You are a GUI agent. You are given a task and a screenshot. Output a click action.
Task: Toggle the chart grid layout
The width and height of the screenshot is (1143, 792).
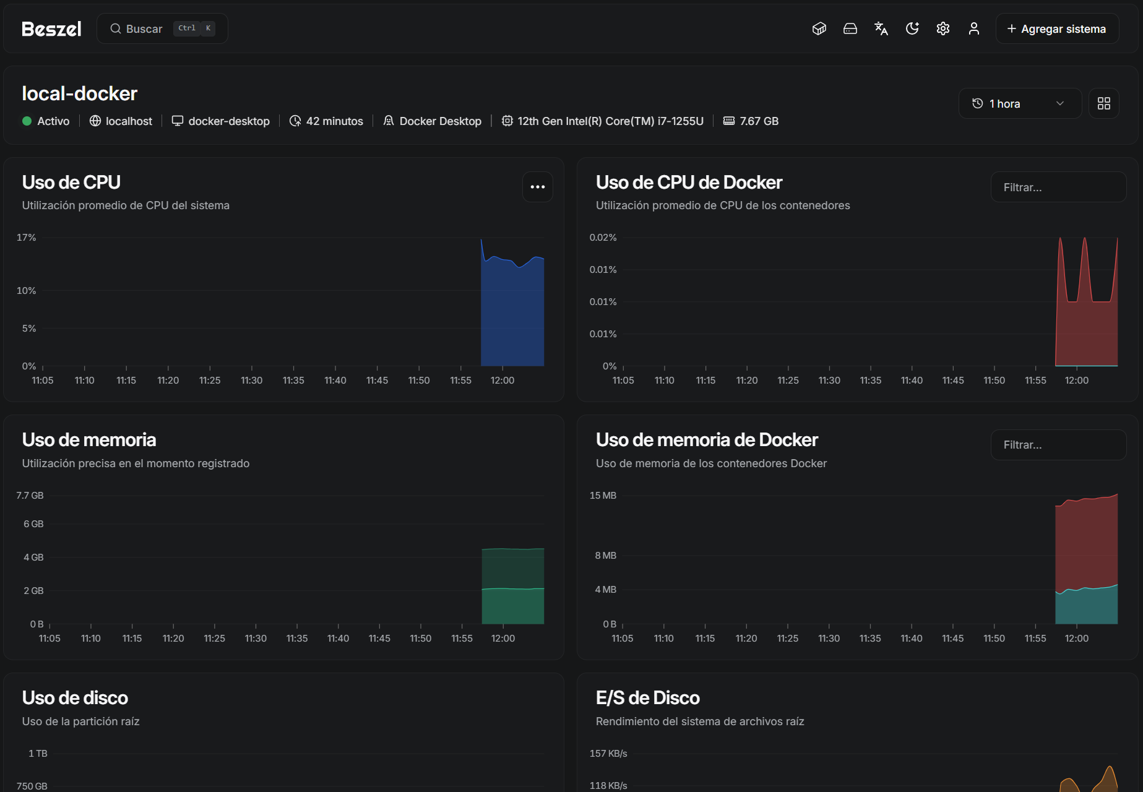(x=1103, y=103)
